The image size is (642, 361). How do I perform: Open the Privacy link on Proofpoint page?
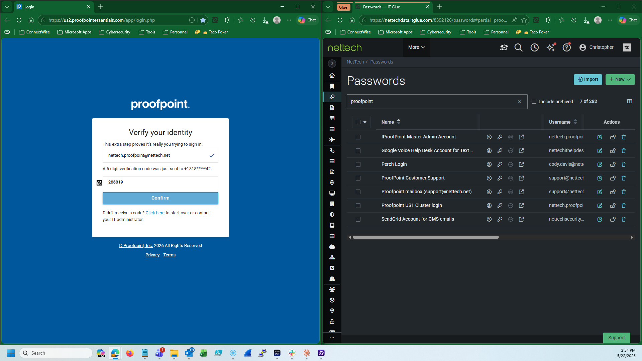tap(152, 255)
